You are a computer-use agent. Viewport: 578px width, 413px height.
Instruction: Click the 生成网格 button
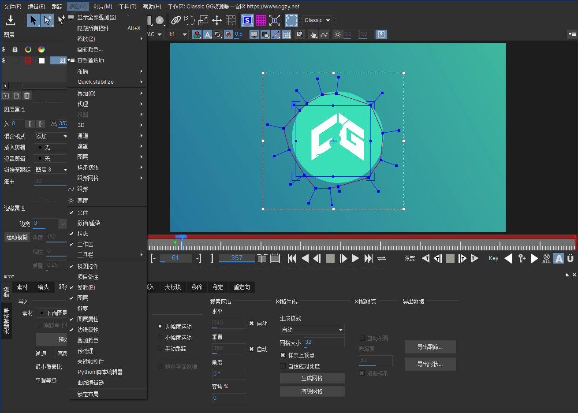pyautogui.click(x=312, y=378)
